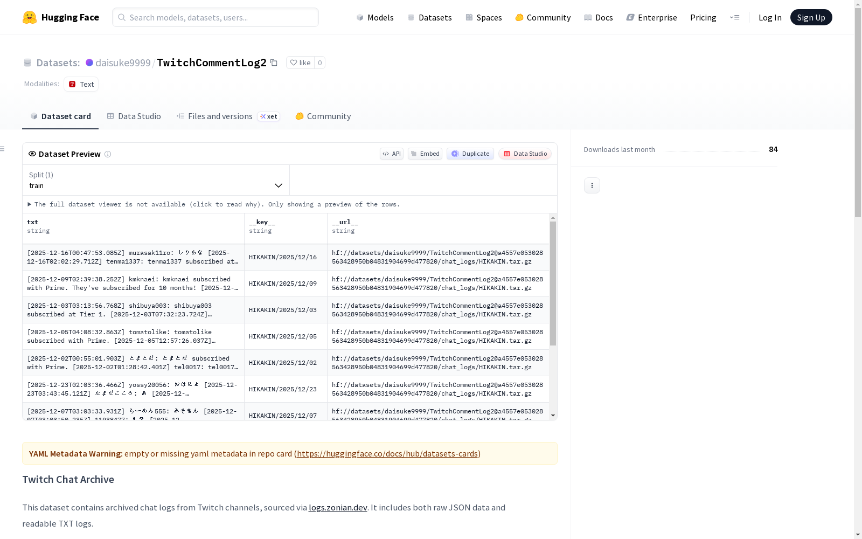
Task: Open the extra navigation menu icon
Action: click(x=734, y=17)
